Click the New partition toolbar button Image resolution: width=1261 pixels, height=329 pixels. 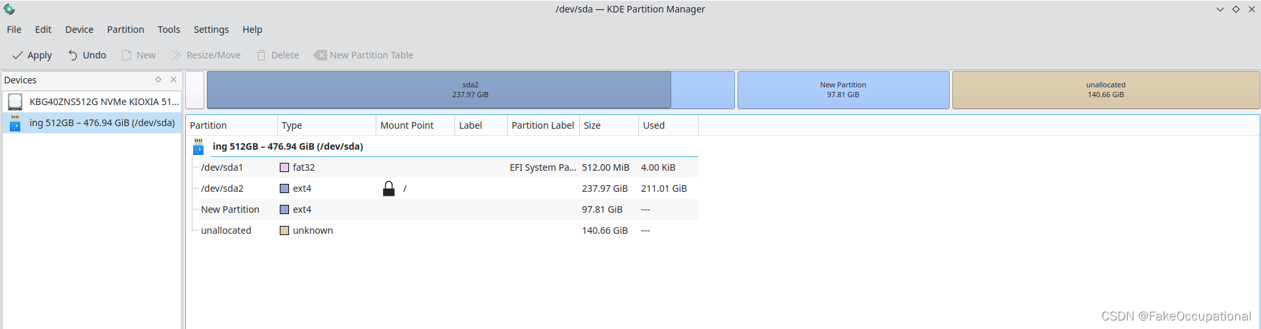139,55
